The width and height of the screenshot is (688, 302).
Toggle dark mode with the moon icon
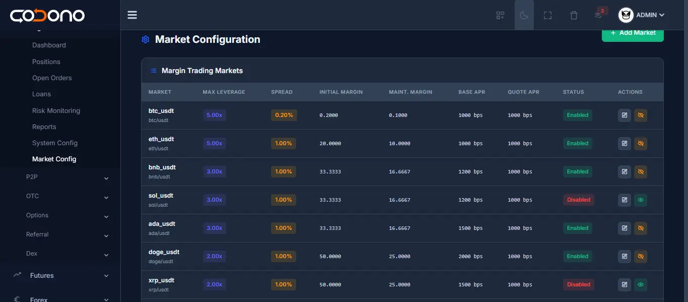pos(524,15)
